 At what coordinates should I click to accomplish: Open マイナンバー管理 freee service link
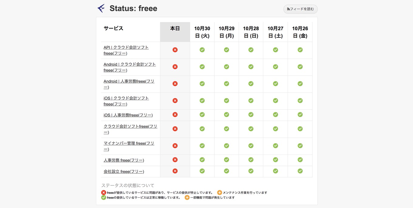(x=129, y=146)
